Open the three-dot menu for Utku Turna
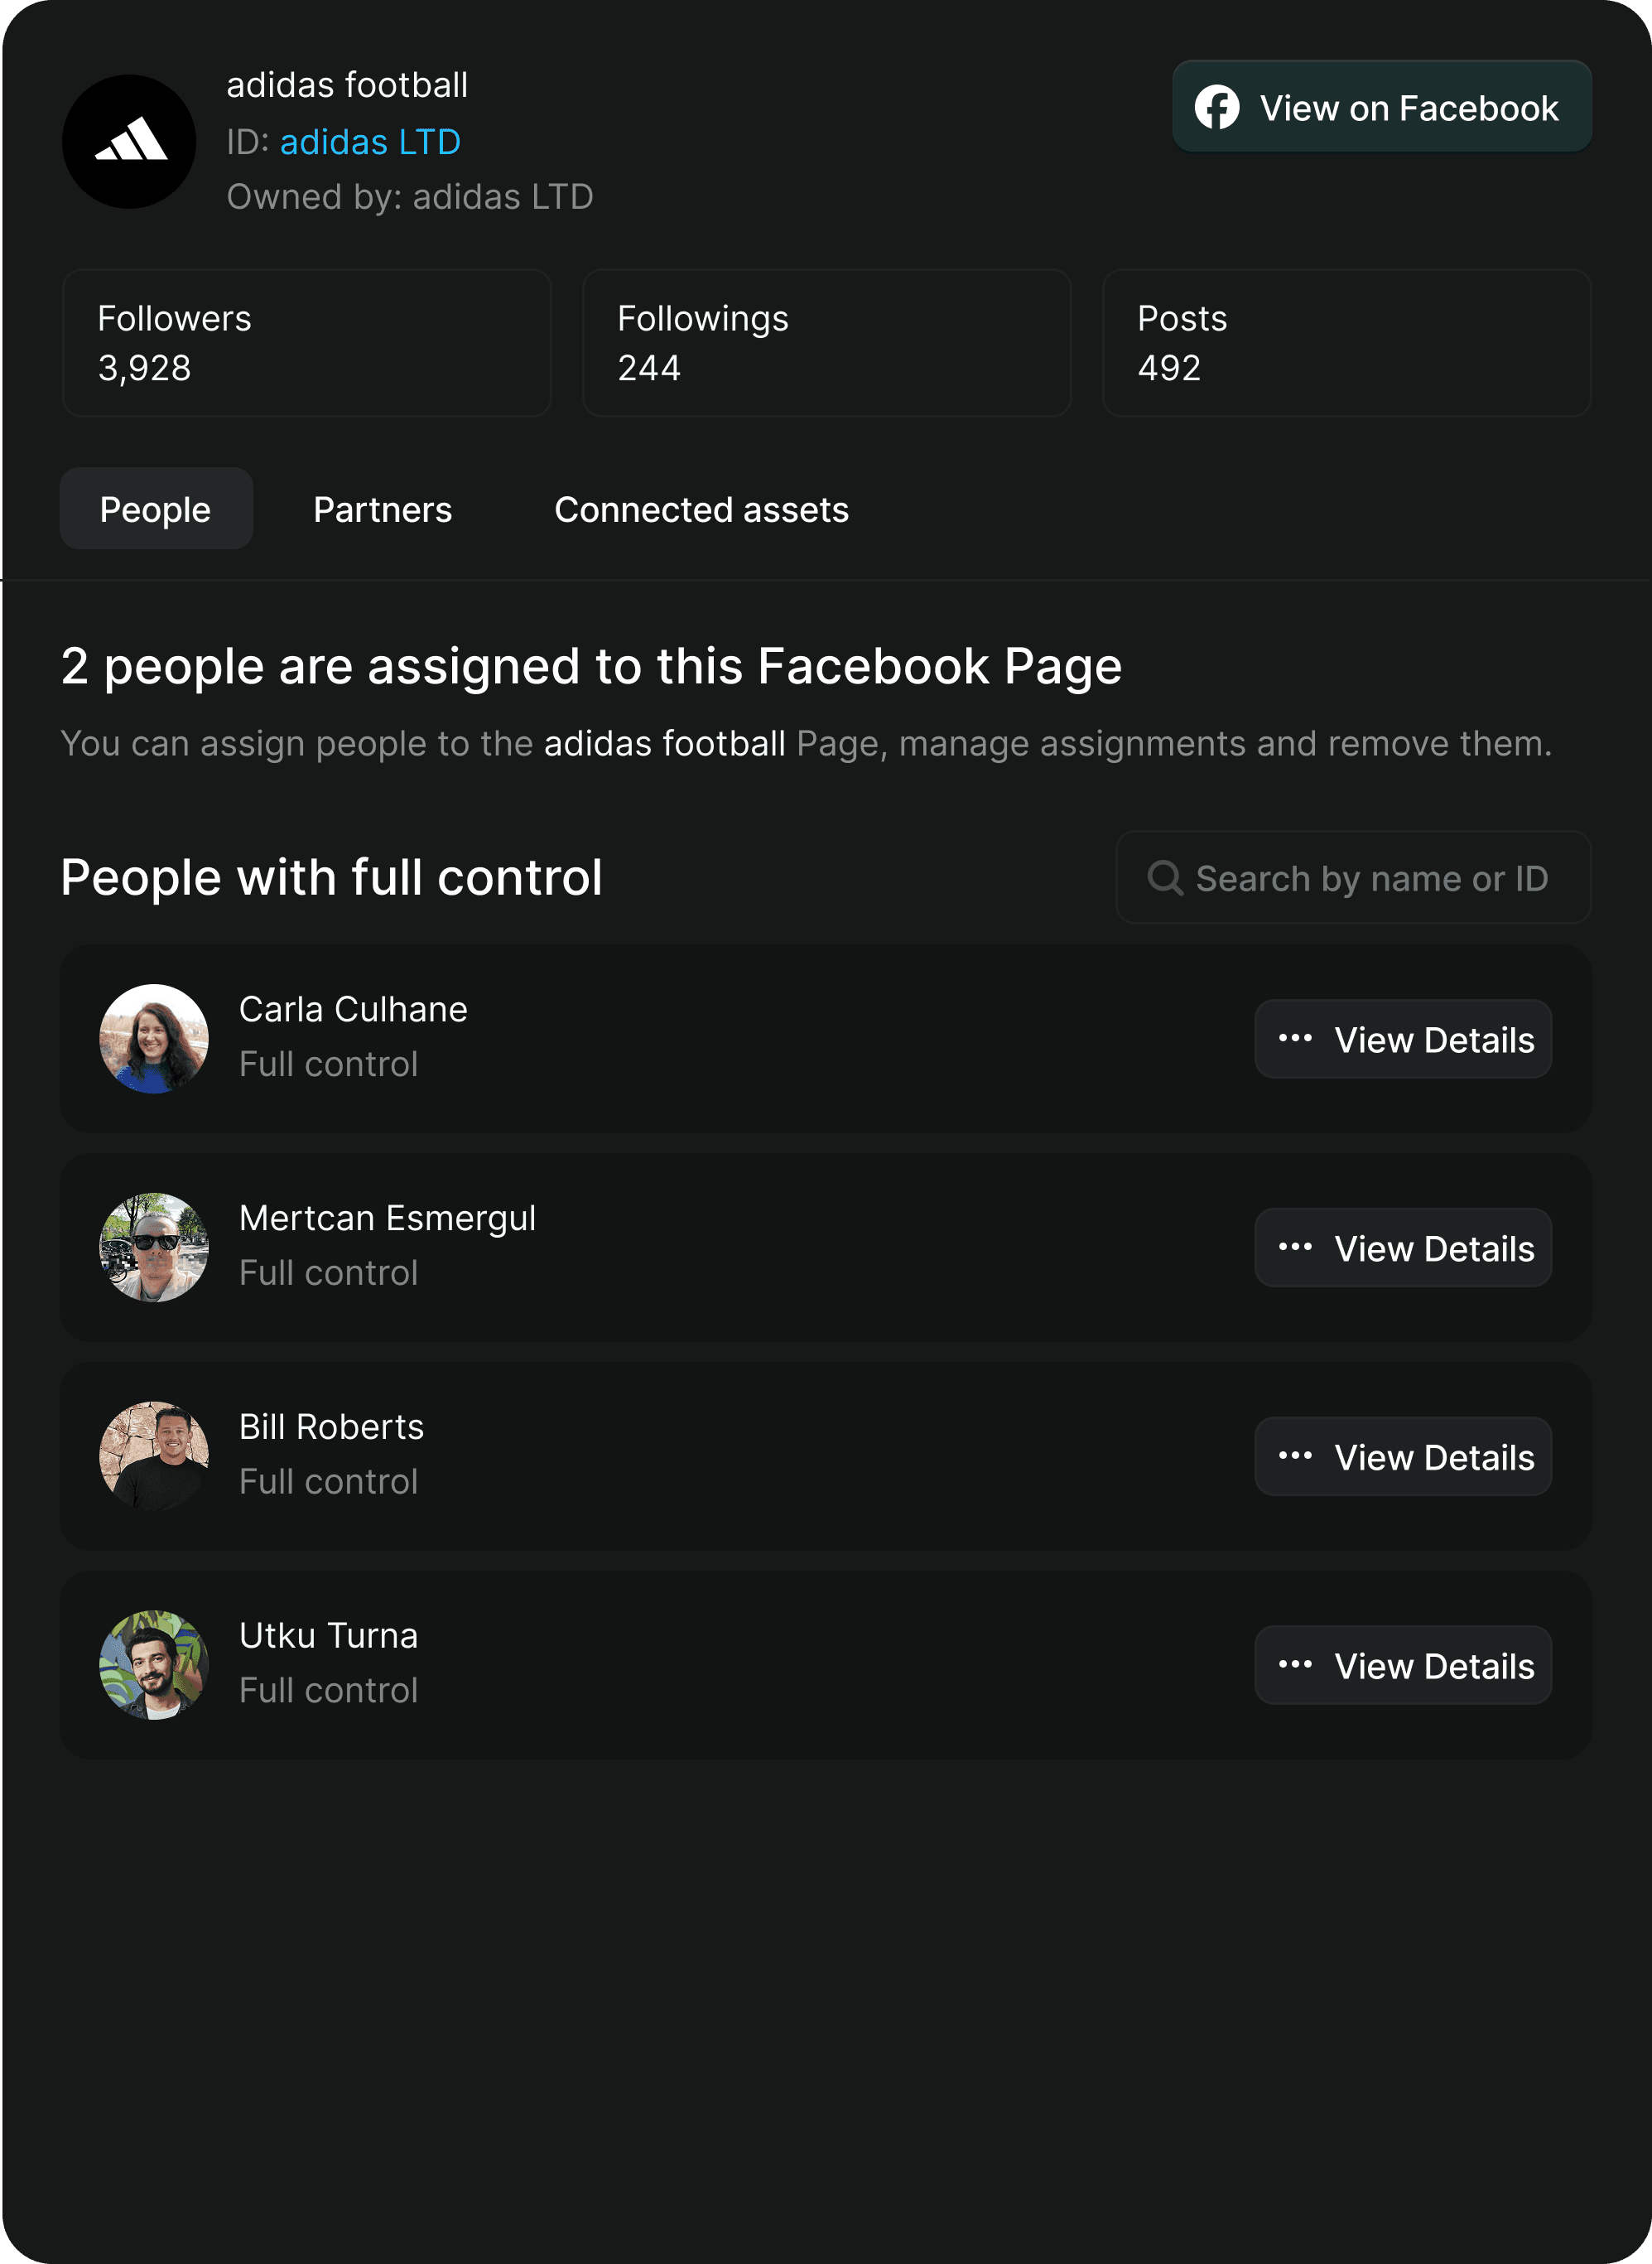This screenshot has width=1652, height=2264. coord(1295,1665)
